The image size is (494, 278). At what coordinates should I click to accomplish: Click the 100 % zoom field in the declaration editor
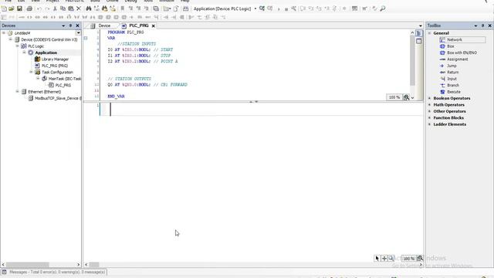pyautogui.click(x=394, y=97)
